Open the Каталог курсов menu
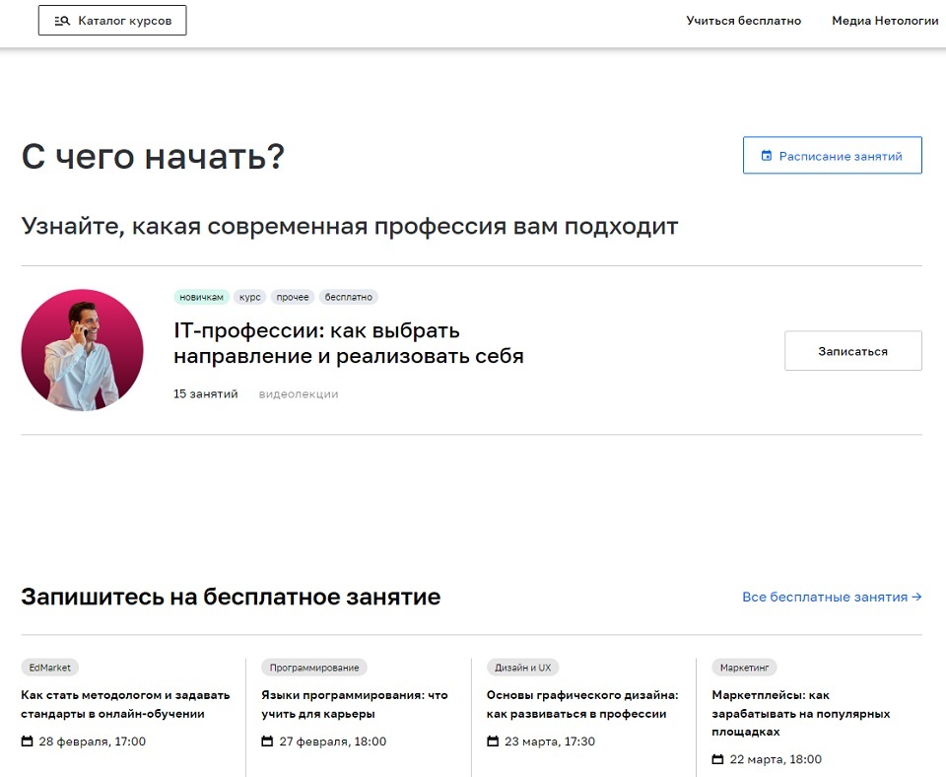946x777 pixels. (112, 21)
